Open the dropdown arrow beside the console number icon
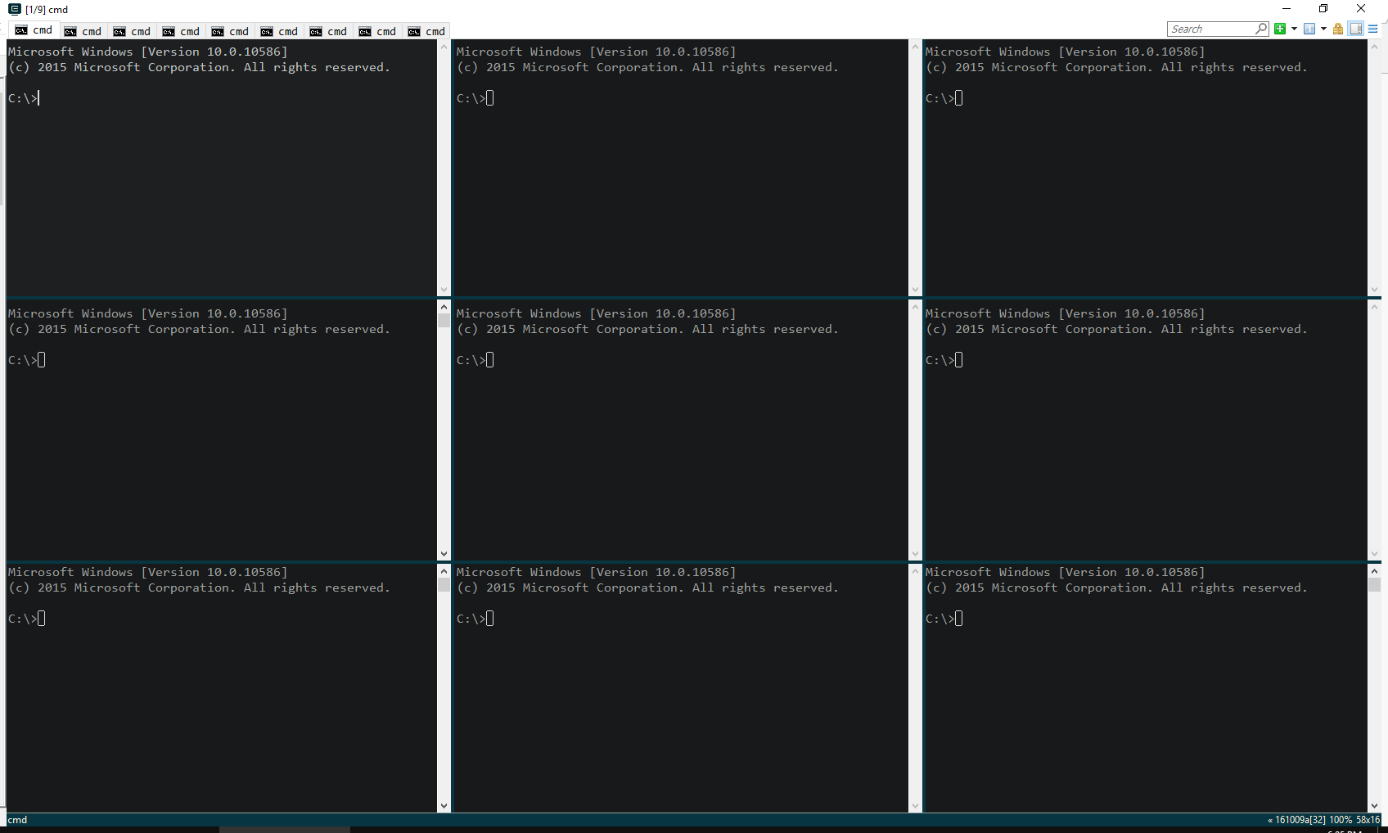 click(x=1323, y=29)
